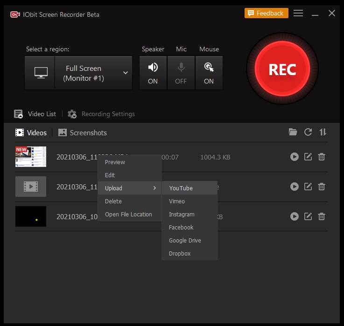
Task: Select the 1004.3 KB file size text
Action: pos(215,157)
